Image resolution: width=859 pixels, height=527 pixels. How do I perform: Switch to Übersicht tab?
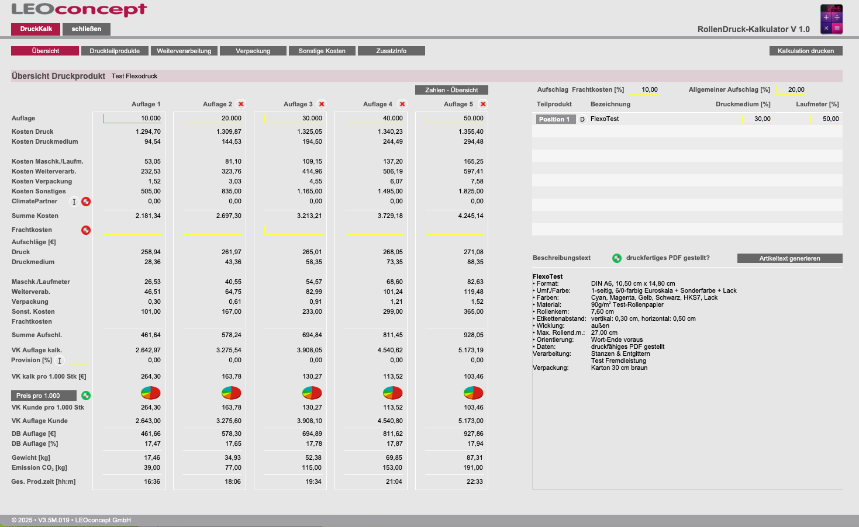(45, 51)
